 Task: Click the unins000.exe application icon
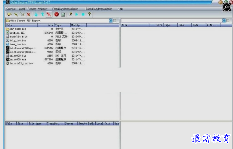click(8, 59)
